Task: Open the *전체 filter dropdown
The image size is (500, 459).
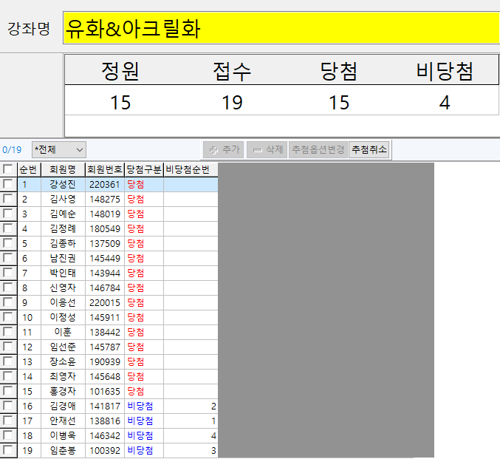Action: (59, 150)
